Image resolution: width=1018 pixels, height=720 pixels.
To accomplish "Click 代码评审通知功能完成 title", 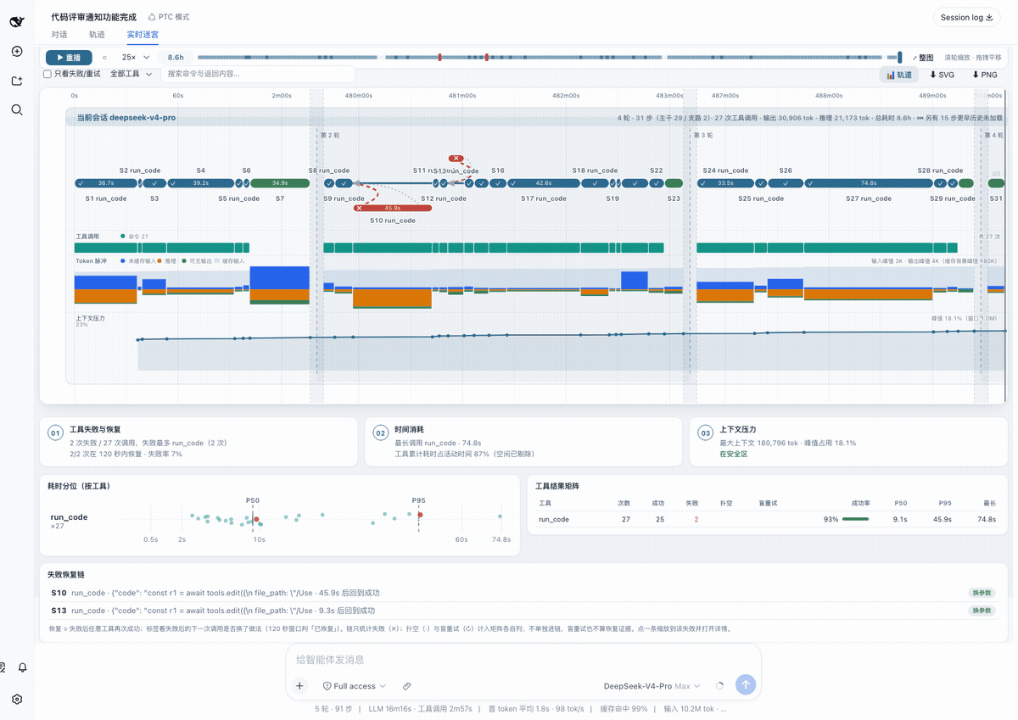I will click(93, 16).
